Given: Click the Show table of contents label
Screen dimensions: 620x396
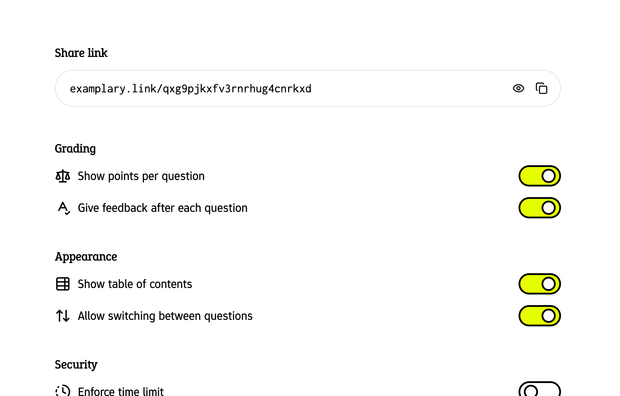Looking at the screenshot, I should tap(135, 284).
